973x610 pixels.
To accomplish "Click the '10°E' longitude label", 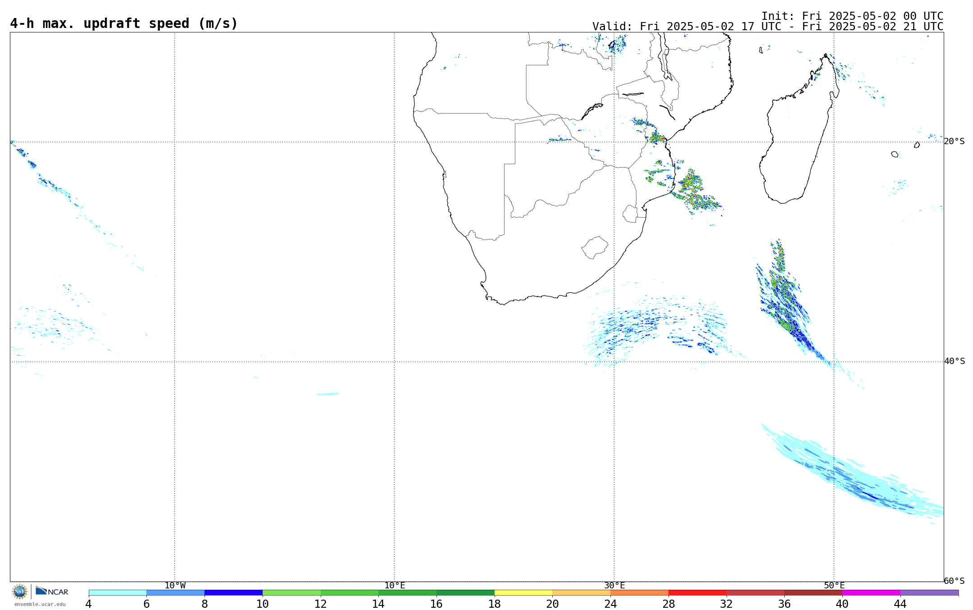I will (395, 586).
